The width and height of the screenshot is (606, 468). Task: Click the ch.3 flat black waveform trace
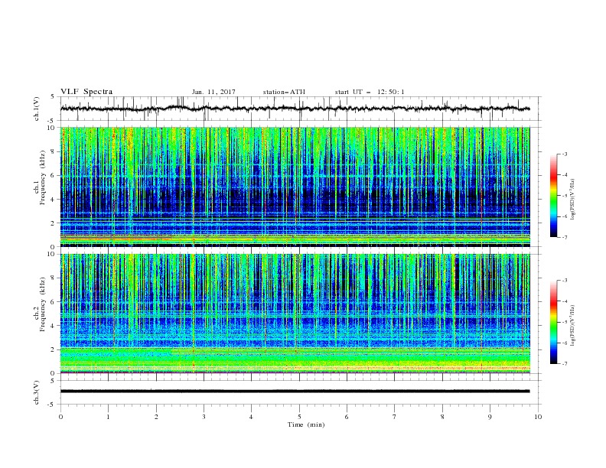[295, 392]
